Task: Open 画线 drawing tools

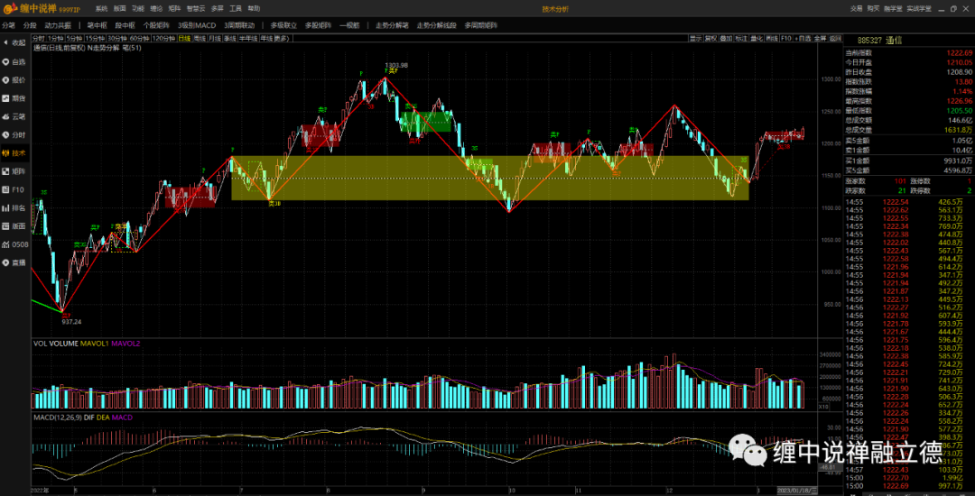Action: coord(772,39)
